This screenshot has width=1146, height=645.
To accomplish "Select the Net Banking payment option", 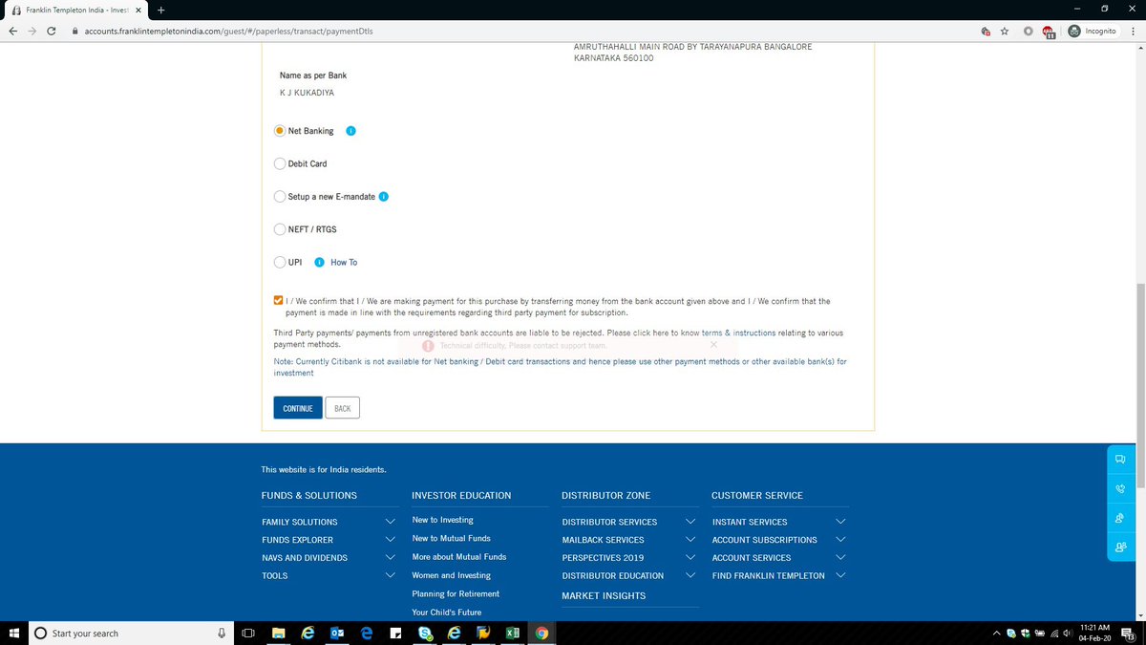I will 280,131.
